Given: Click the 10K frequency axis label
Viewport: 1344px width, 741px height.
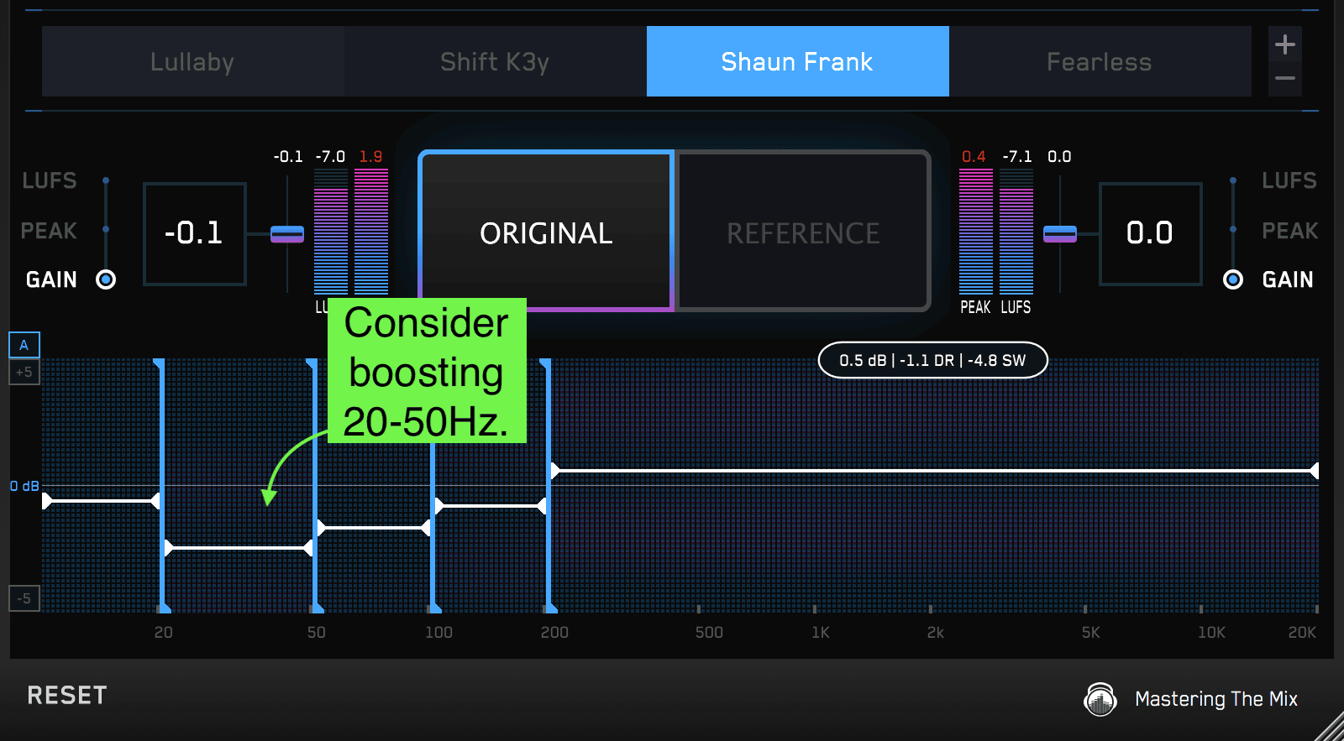Looking at the screenshot, I should tap(1211, 632).
